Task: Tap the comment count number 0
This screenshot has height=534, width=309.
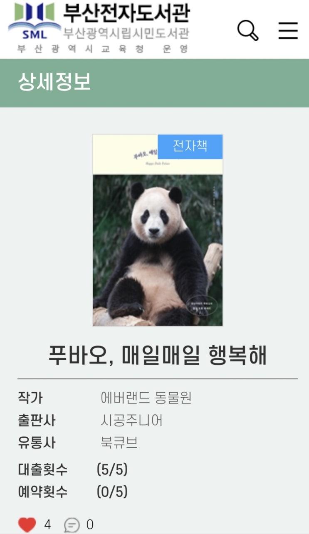Action: pos(90,525)
